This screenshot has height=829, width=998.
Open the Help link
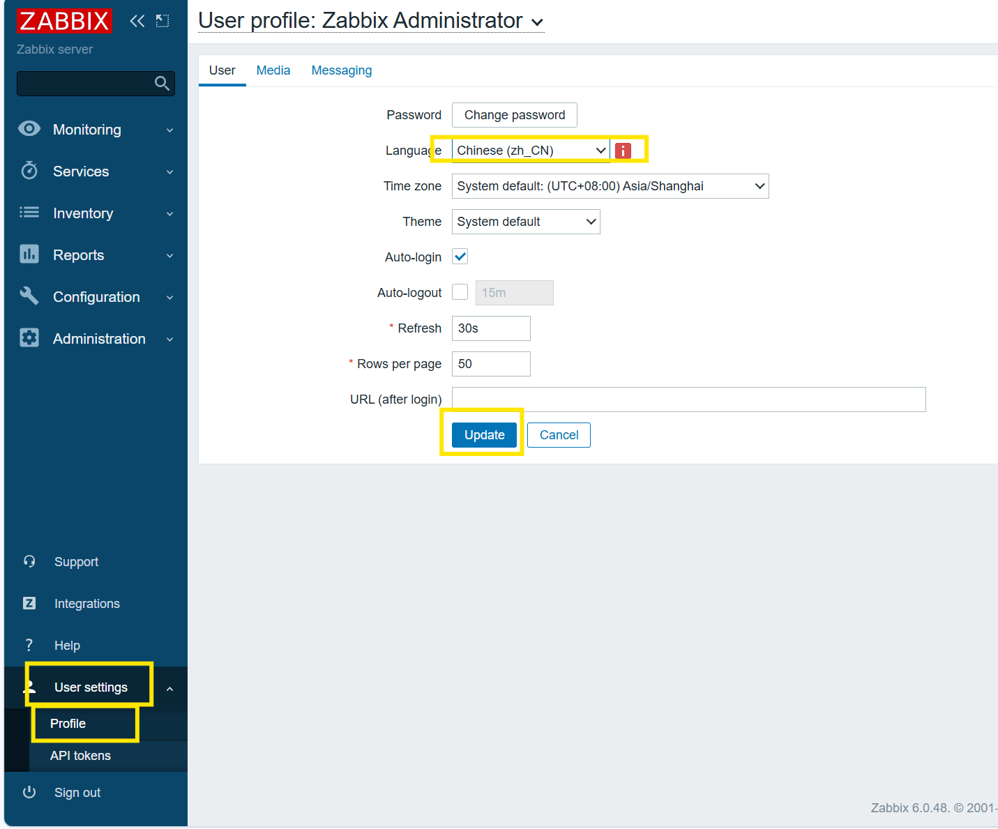coord(68,646)
